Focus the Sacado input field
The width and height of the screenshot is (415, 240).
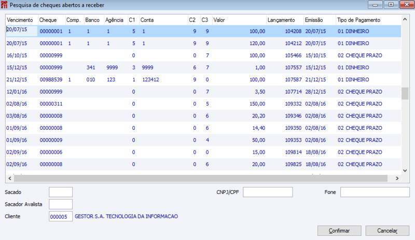tap(61, 192)
